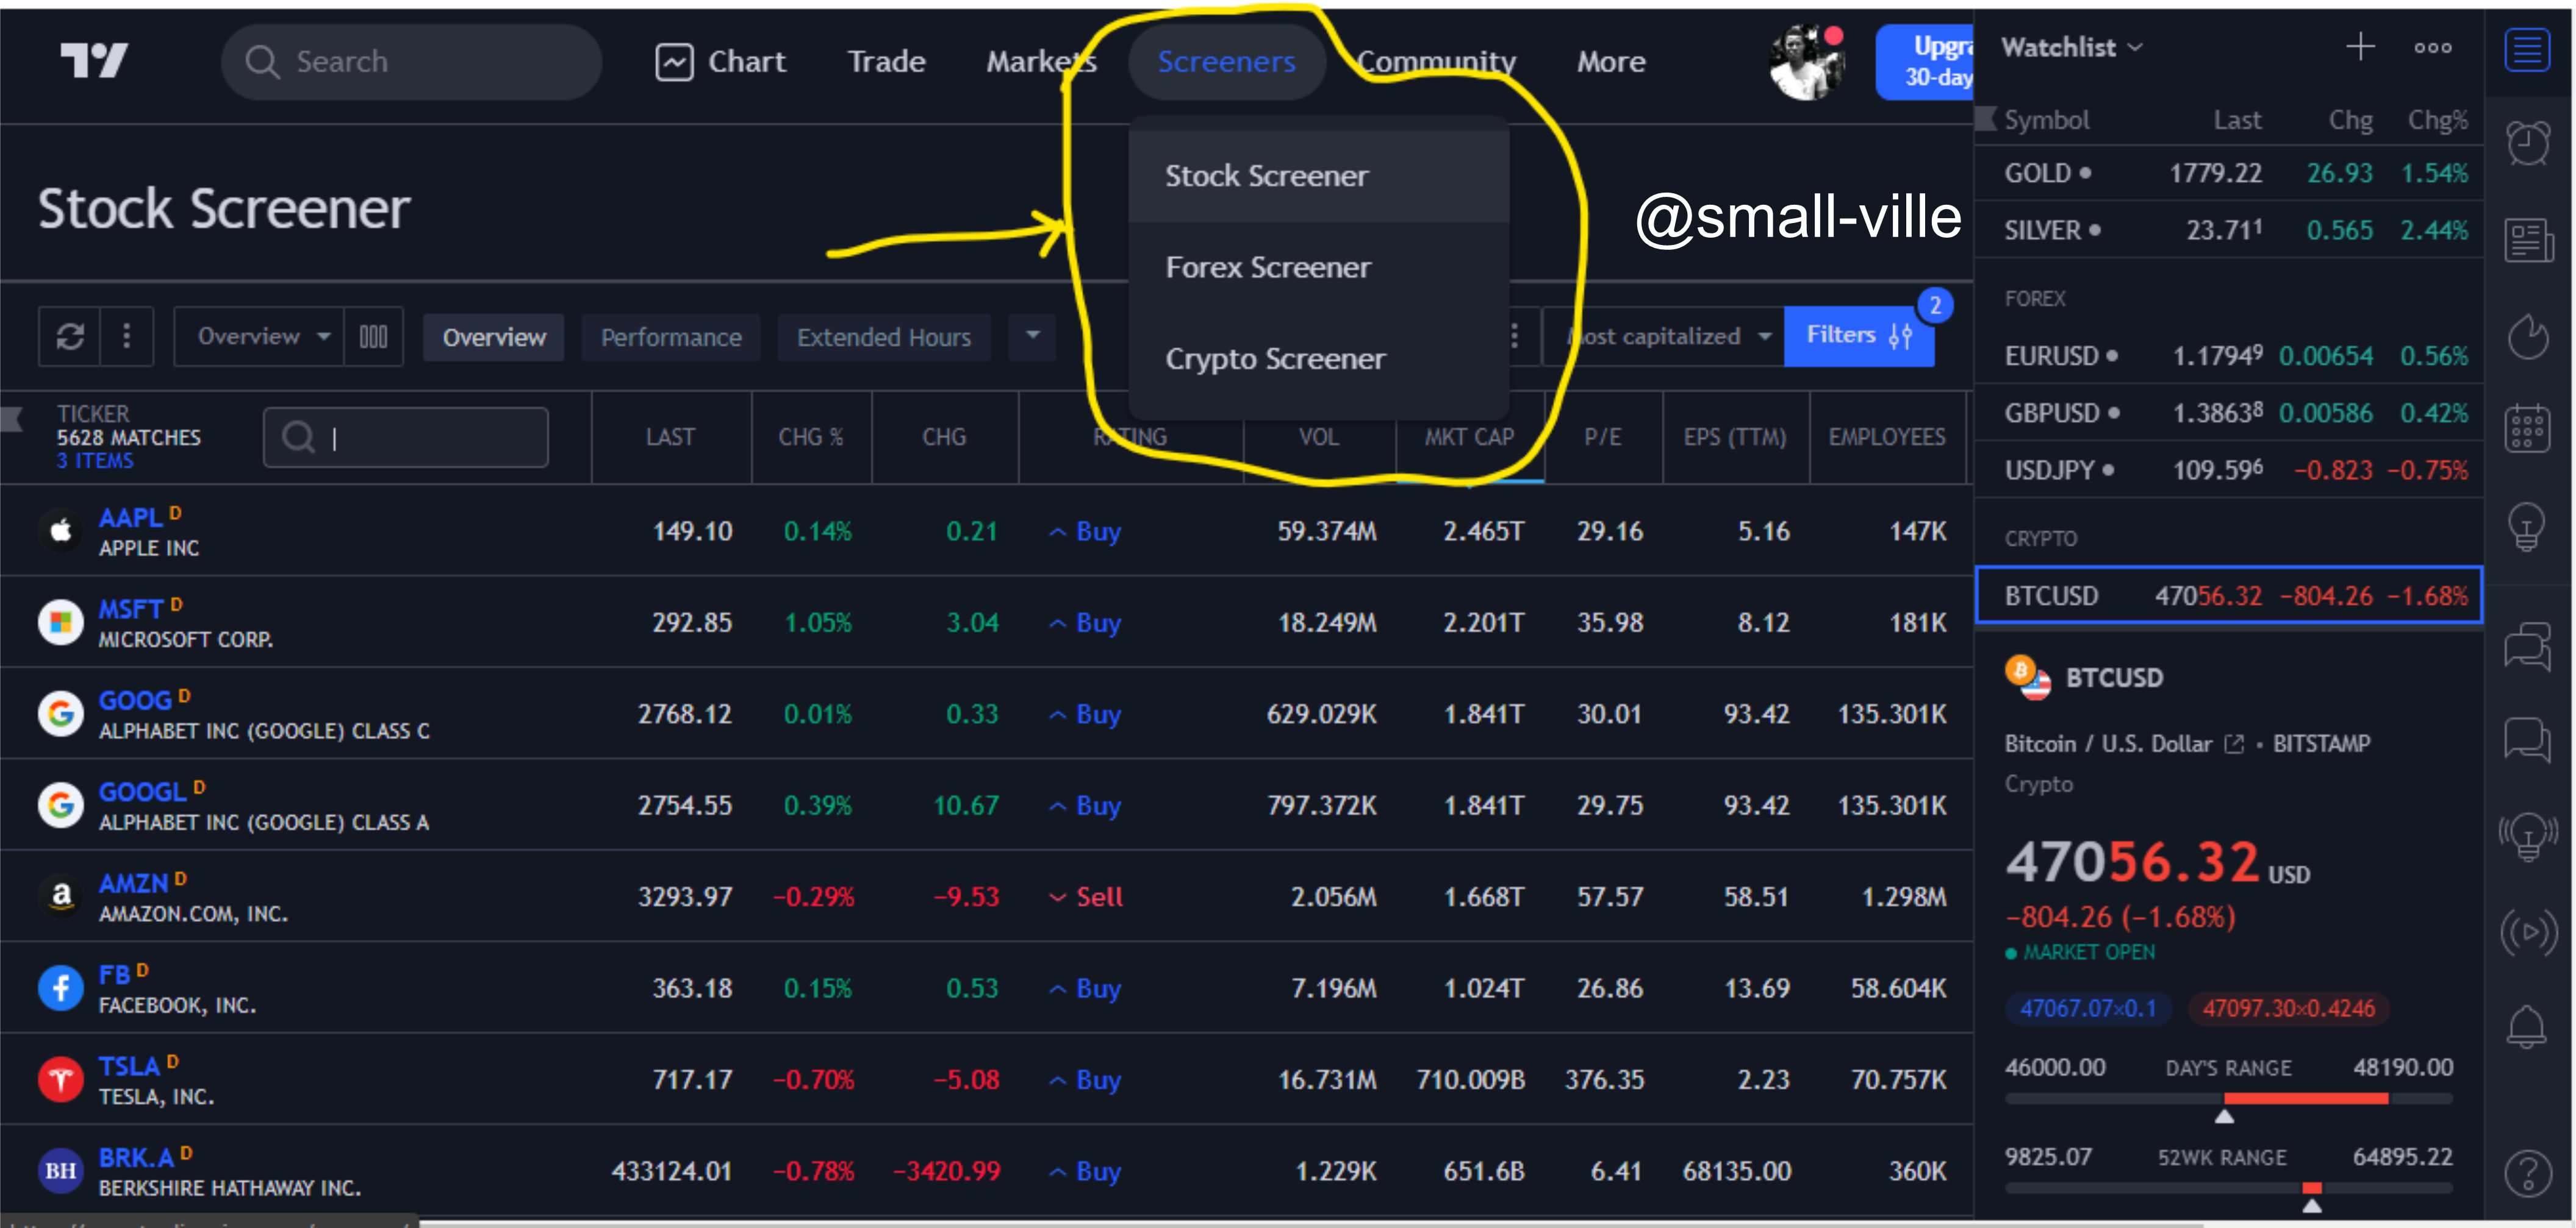Sort by CHG % column header
The height and width of the screenshot is (1228, 2576).
coord(811,438)
